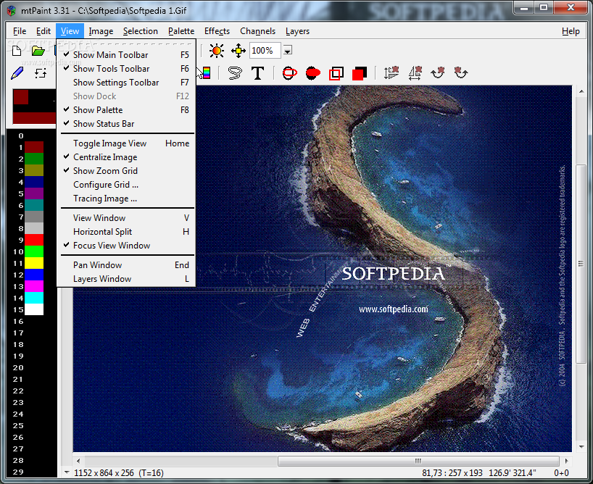The width and height of the screenshot is (593, 484).
Task: Open the Palette menu
Action: (181, 31)
